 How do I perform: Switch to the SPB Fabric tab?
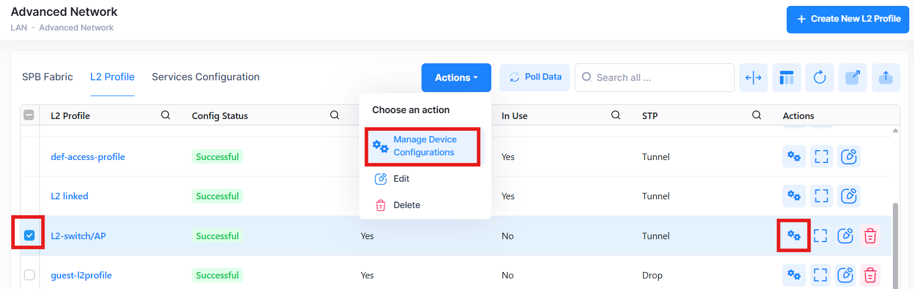coord(48,77)
